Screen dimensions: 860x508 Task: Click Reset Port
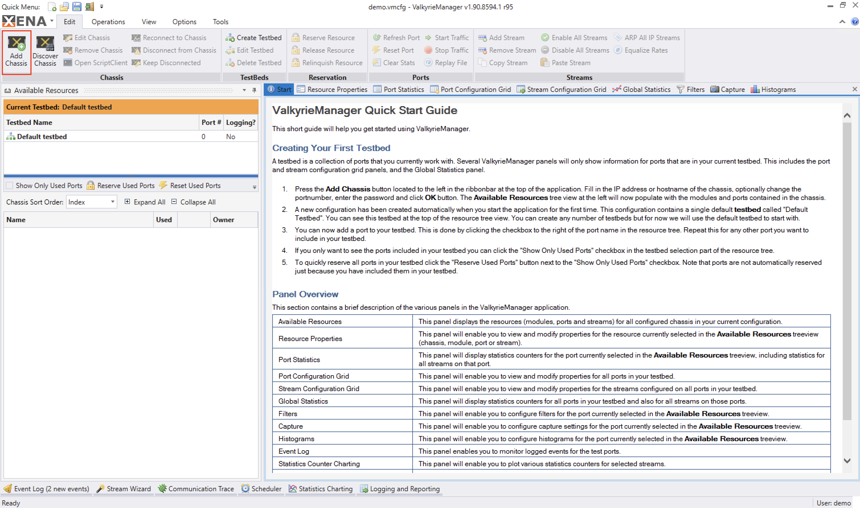coord(393,50)
